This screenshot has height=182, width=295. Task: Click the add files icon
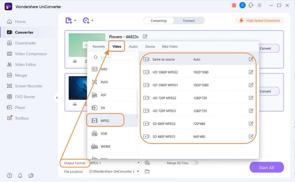69,20
